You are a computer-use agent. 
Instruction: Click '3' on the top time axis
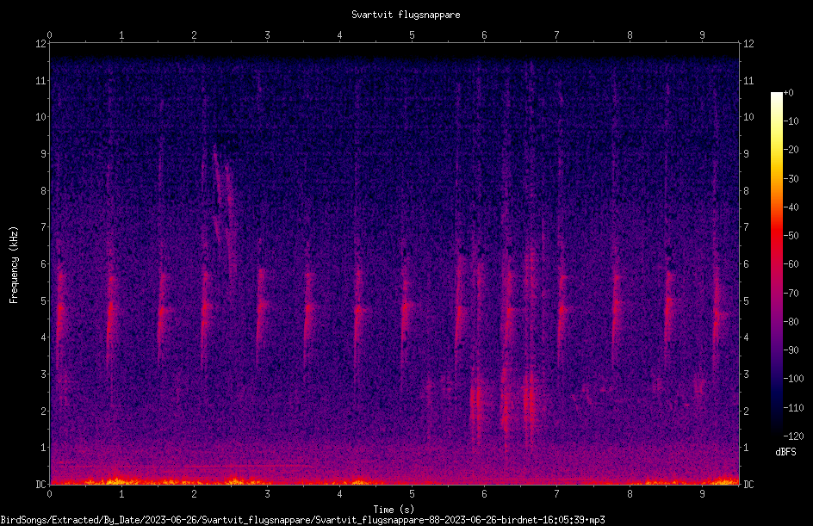[x=267, y=35]
